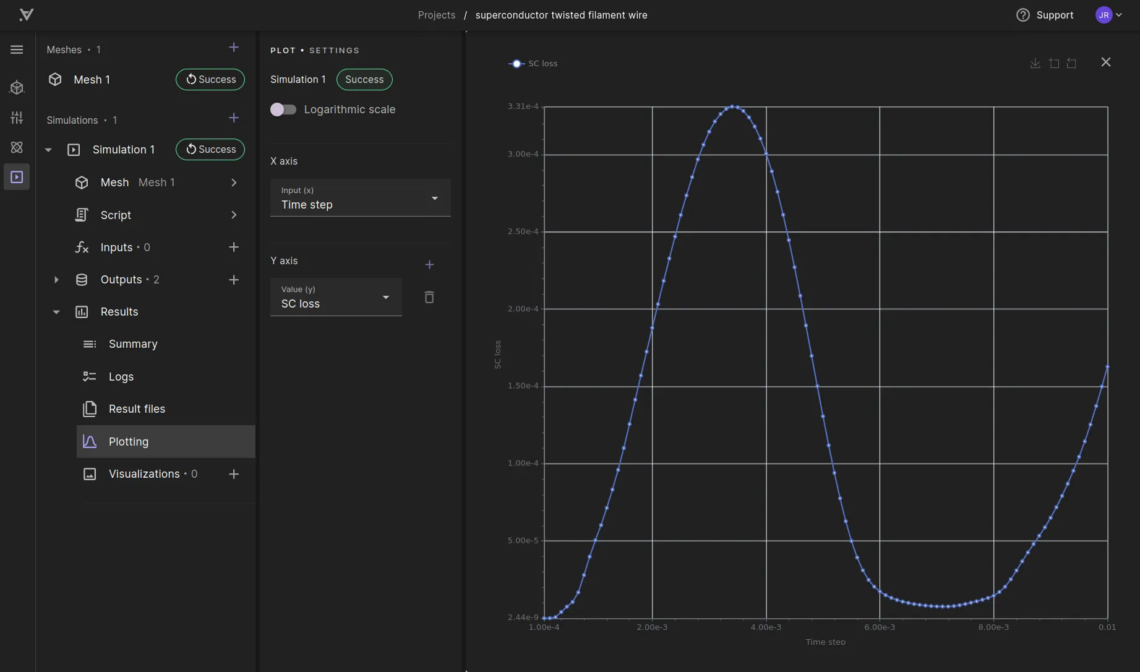The image size is (1140, 672).
Task: Add a new simulation with the plus icon
Action: pos(234,118)
